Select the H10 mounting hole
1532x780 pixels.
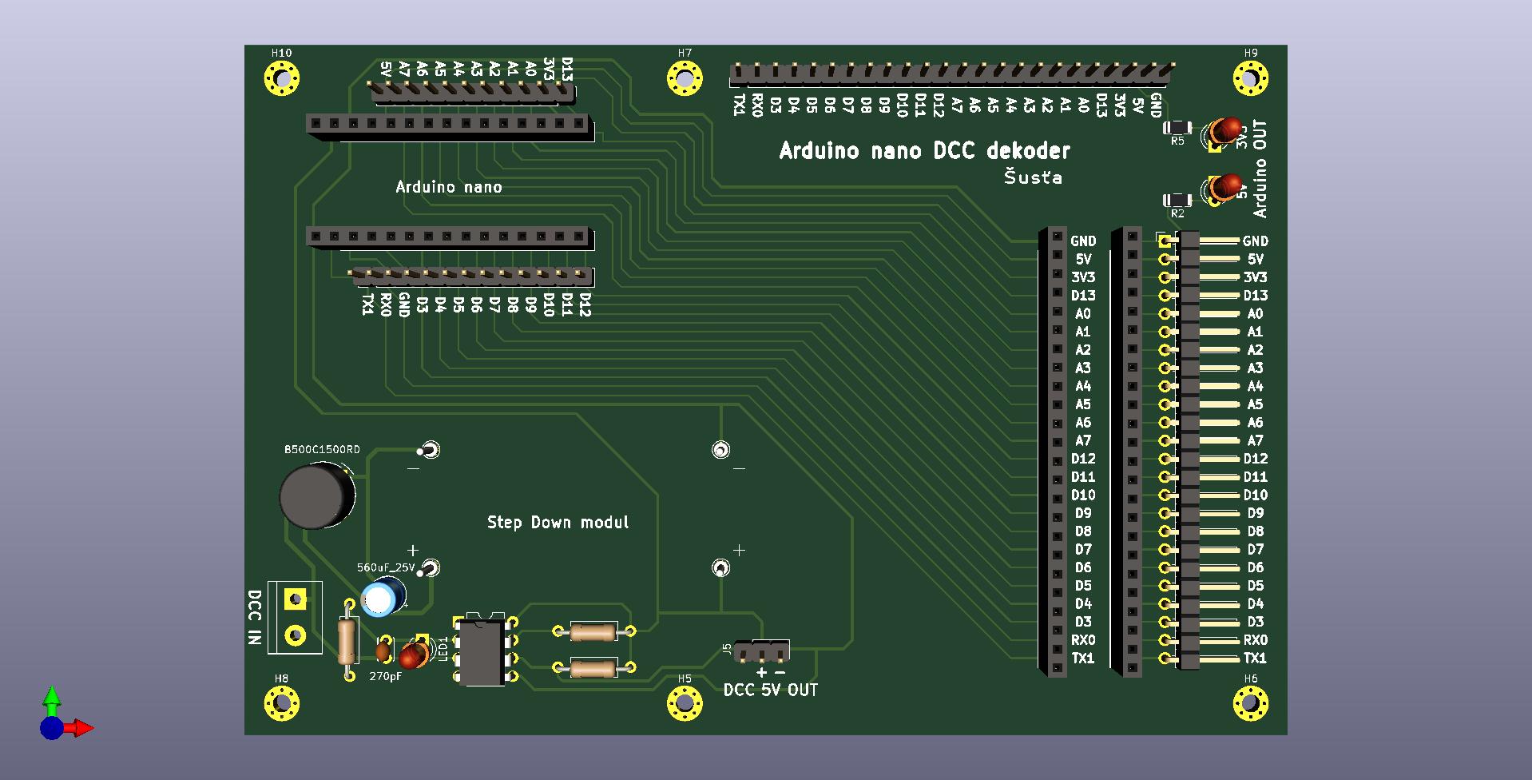click(x=281, y=78)
